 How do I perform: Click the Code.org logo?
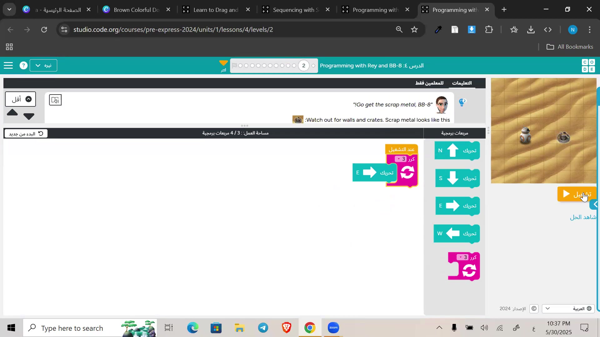pyautogui.click(x=588, y=66)
